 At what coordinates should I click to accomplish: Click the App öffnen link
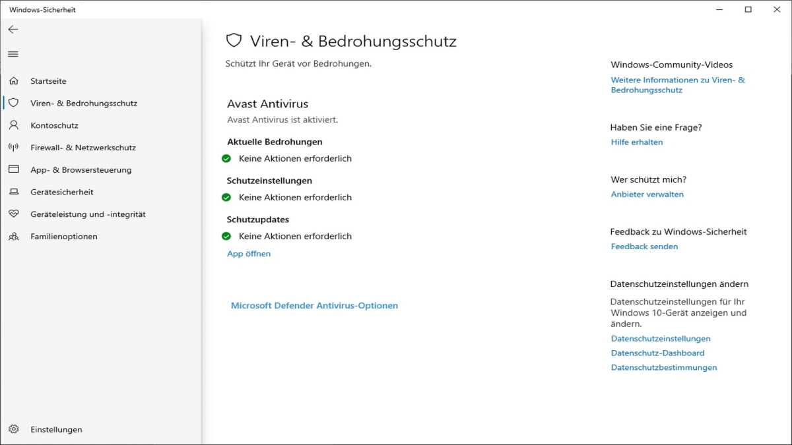[x=249, y=254]
